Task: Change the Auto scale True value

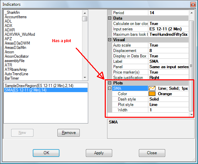Action: [x=168, y=45]
